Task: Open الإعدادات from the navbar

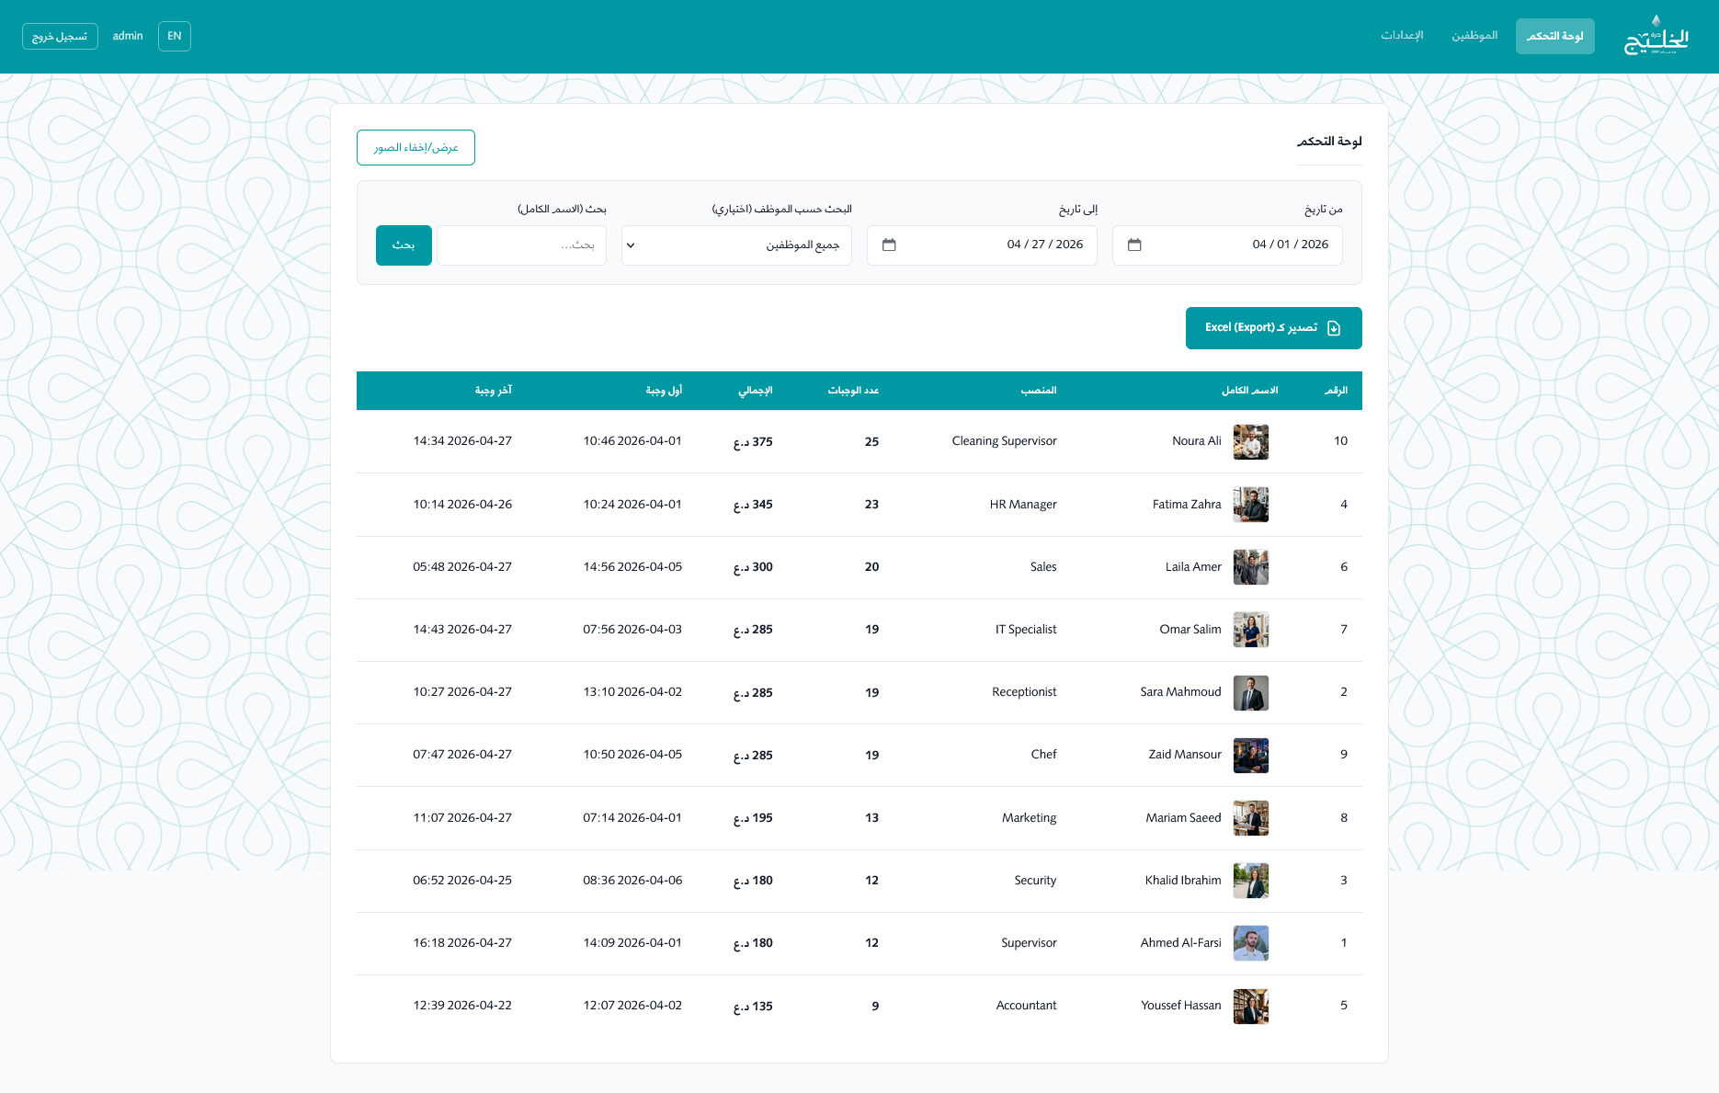Action: tap(1401, 36)
